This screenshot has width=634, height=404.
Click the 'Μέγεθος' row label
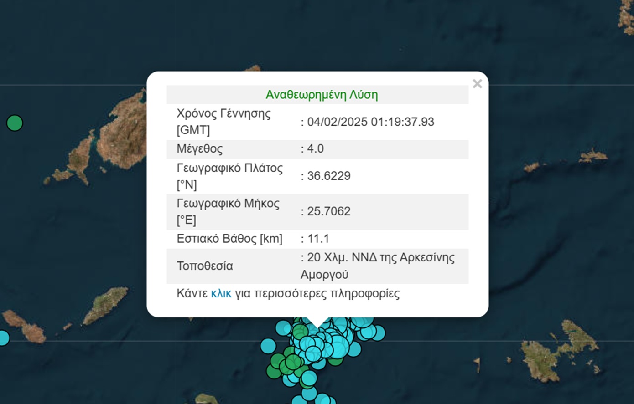coord(200,149)
